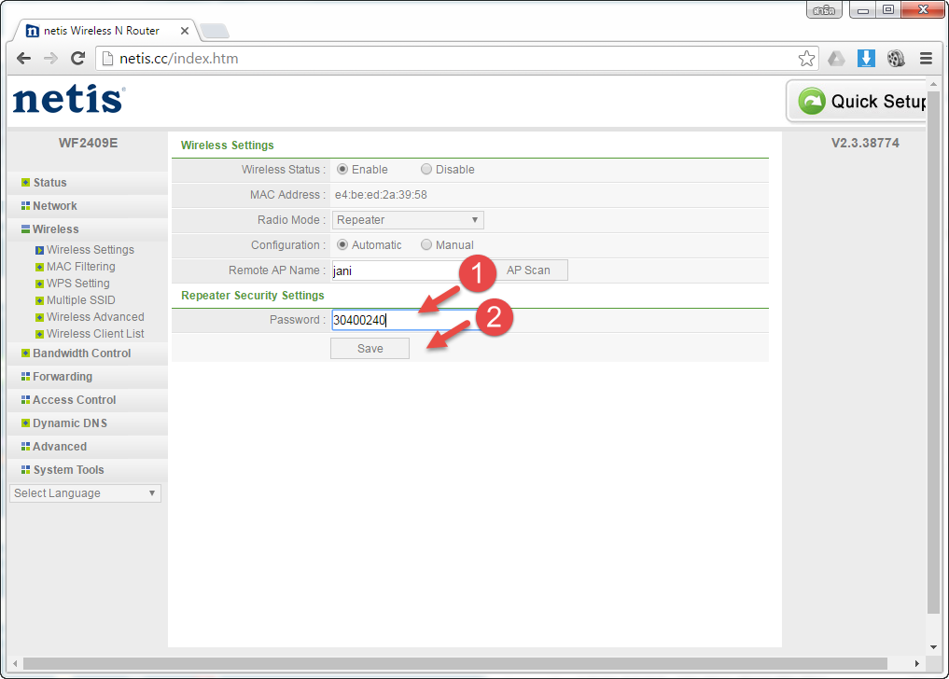Open Dynamic DNS page
949x679 pixels.
pos(70,423)
